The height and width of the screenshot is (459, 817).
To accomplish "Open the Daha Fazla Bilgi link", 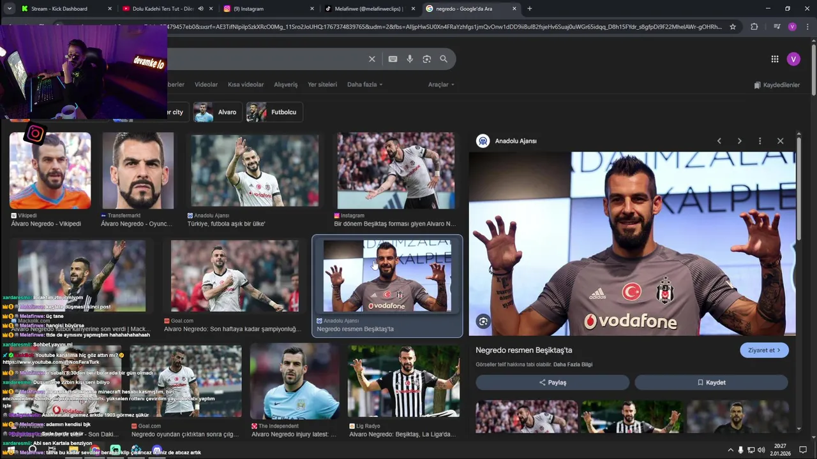I will pos(573,365).
